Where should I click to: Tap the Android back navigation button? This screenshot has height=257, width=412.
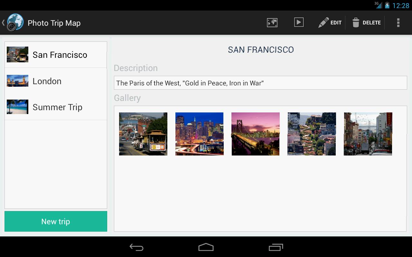[x=136, y=247]
